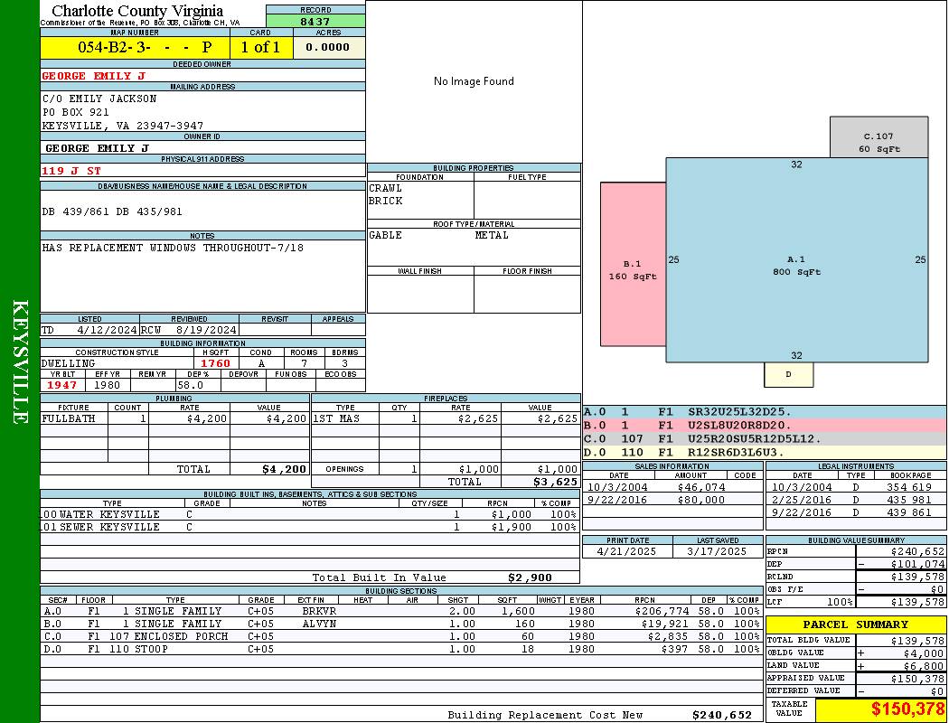Click the No Image Found placeholder
The image size is (949, 723).
coord(474,81)
